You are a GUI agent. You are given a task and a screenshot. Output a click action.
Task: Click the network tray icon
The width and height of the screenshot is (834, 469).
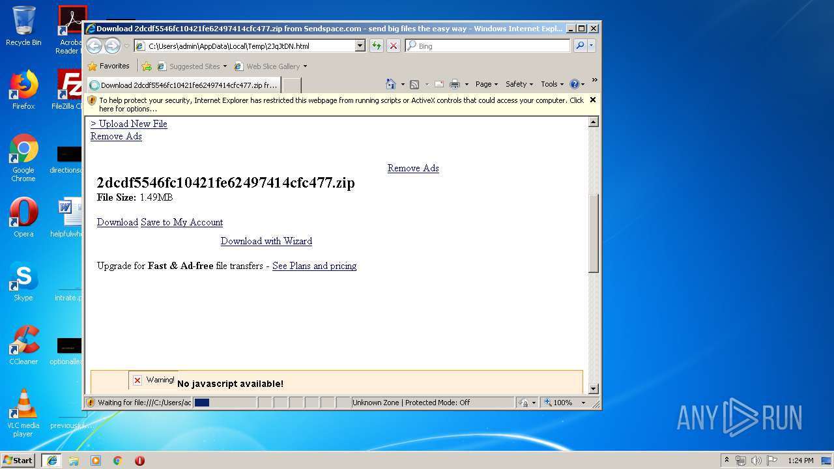pos(741,461)
